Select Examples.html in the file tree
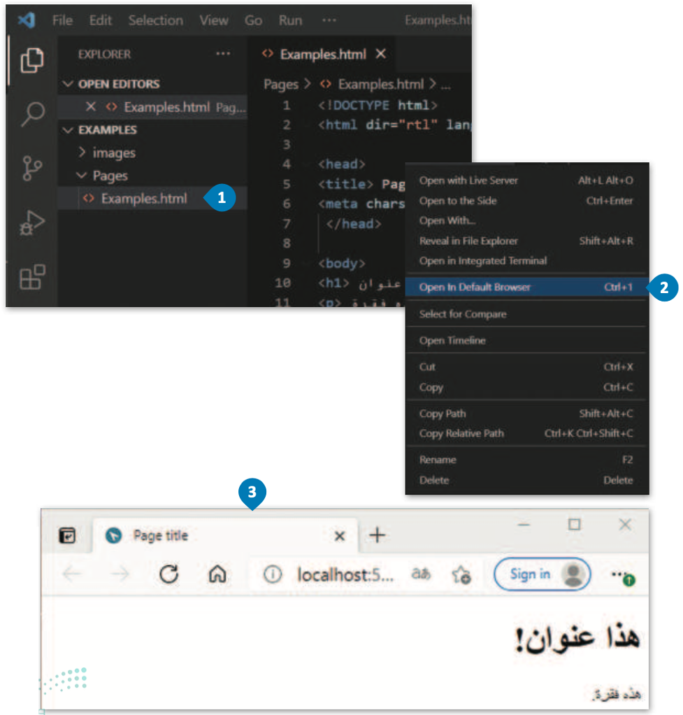Screen dimensions: 683x715 [x=144, y=199]
